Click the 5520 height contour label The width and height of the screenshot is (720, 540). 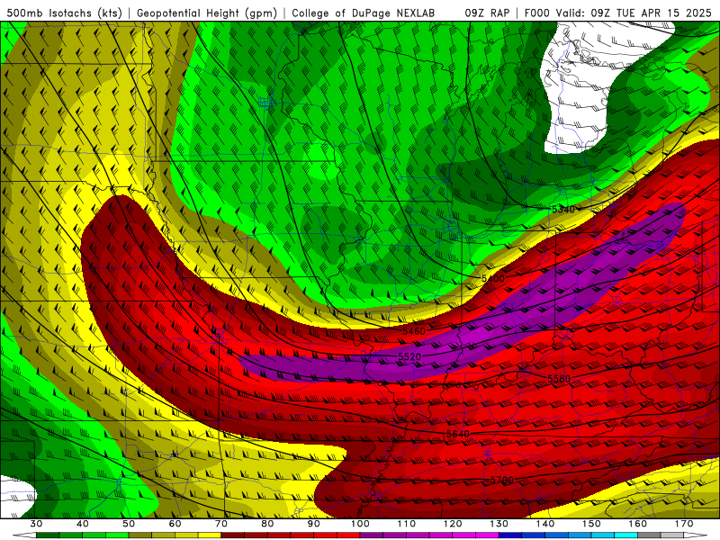click(409, 356)
